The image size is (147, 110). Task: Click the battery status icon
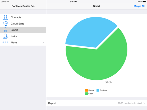(144, 2)
